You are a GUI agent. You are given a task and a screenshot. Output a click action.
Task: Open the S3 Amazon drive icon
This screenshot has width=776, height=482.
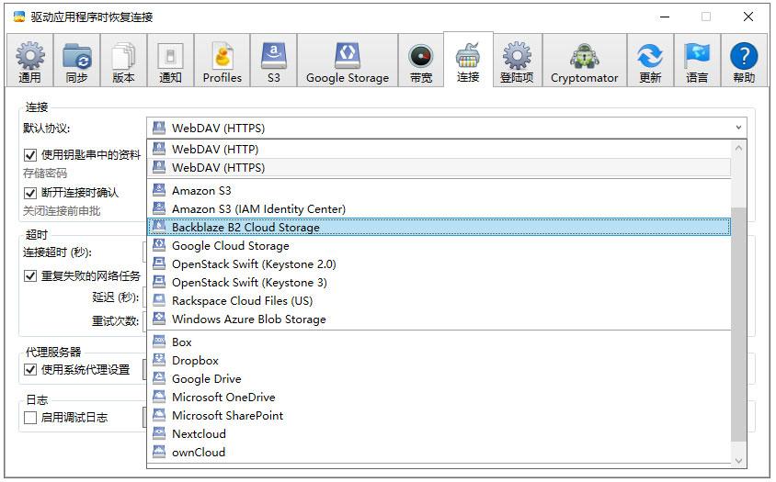(x=274, y=55)
